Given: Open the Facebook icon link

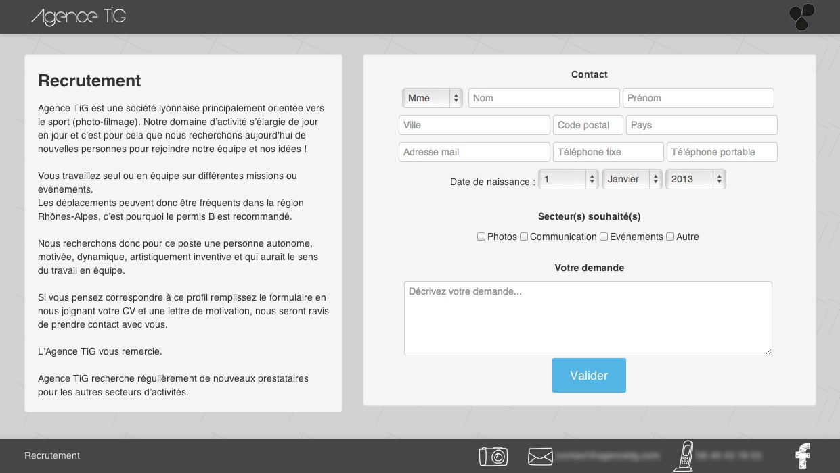Looking at the screenshot, I should click(x=803, y=456).
